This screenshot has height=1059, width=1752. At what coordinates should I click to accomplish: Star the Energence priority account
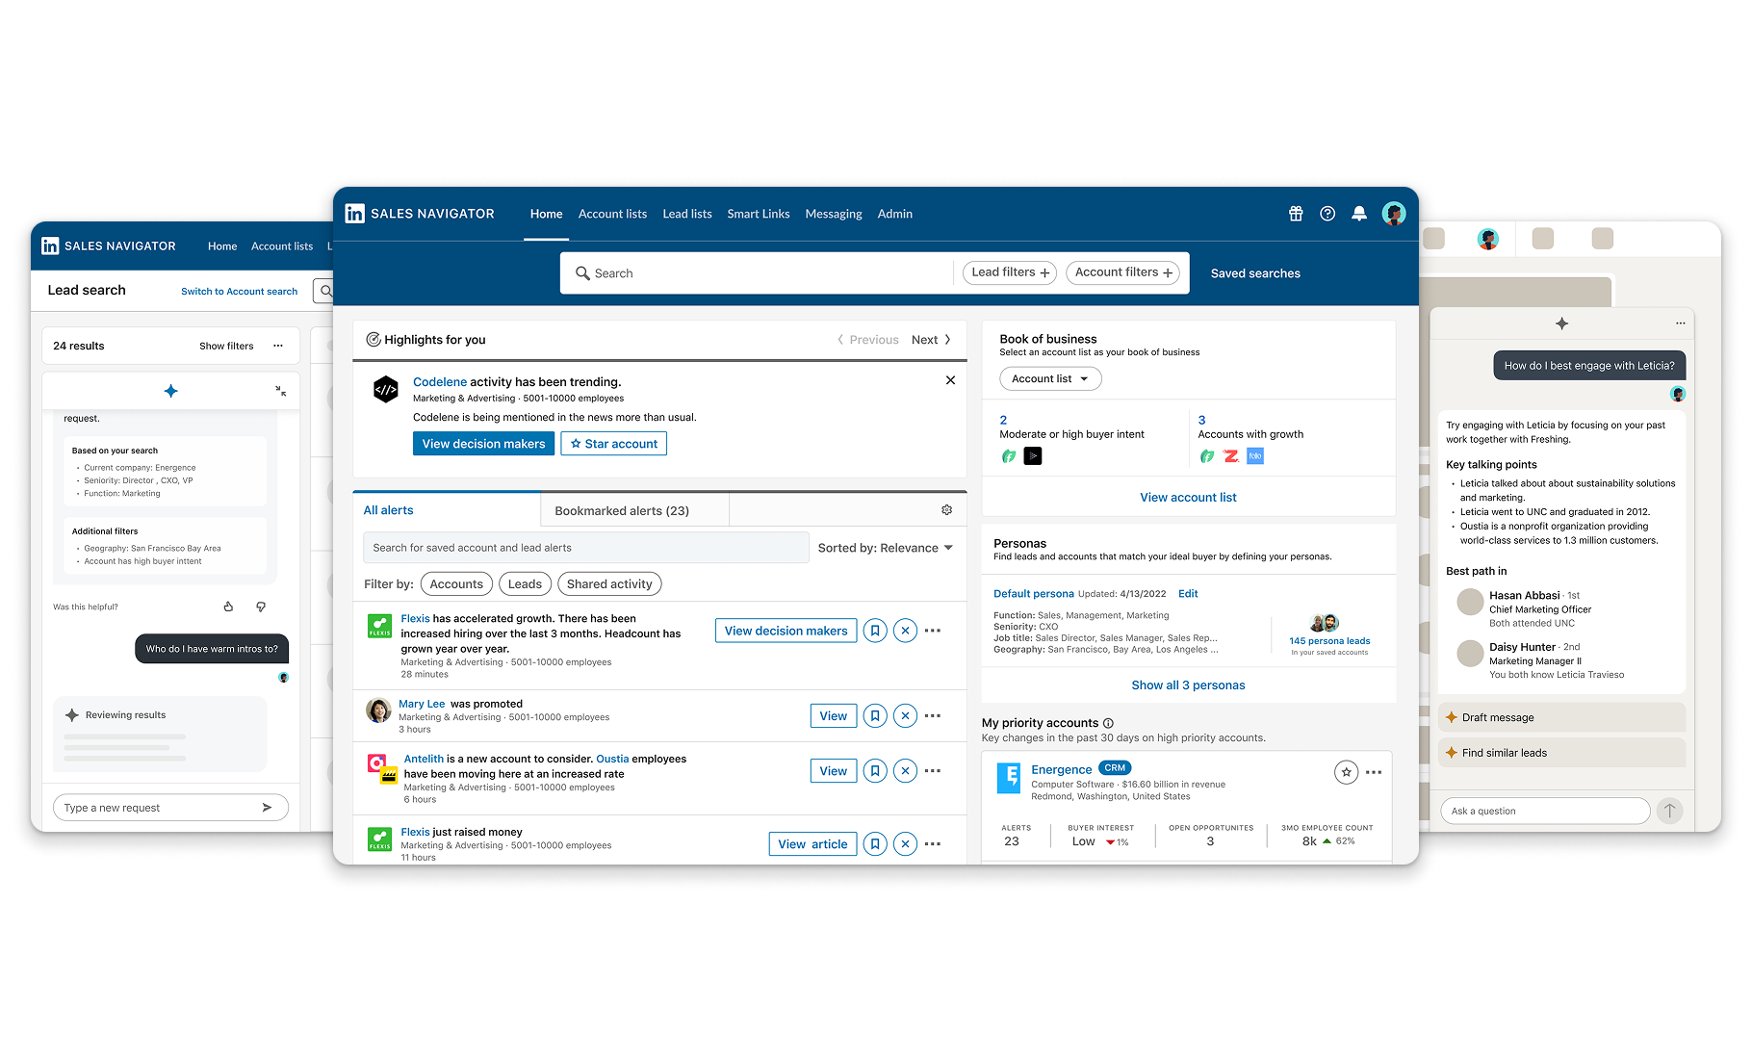(x=1346, y=772)
